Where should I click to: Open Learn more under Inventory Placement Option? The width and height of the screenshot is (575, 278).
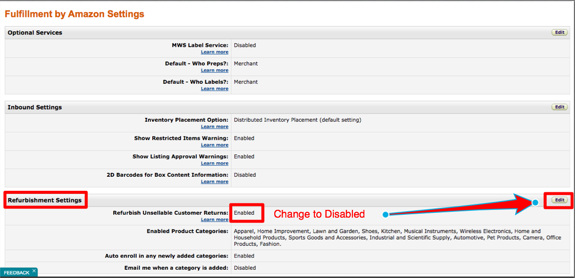pos(214,127)
